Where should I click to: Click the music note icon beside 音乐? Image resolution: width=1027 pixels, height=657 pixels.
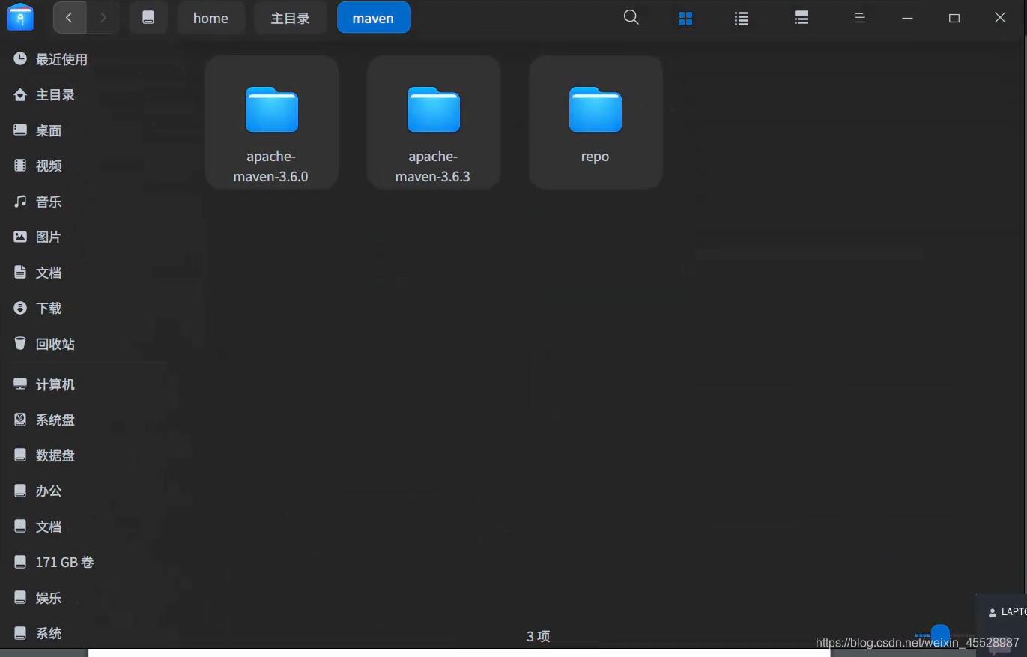20,201
